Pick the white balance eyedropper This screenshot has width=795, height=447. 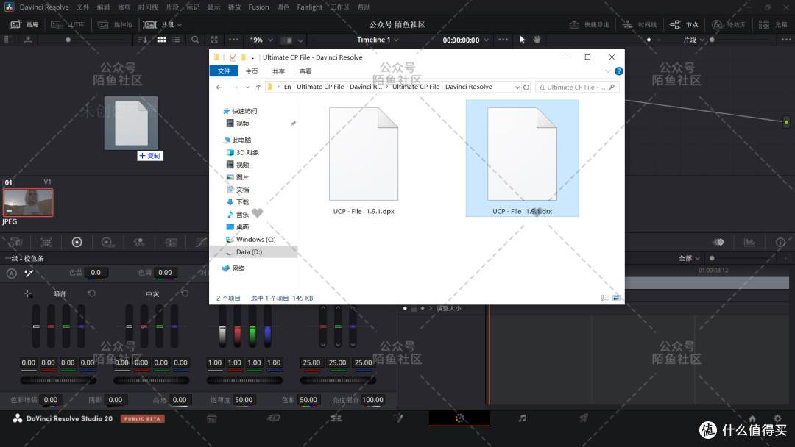point(29,273)
